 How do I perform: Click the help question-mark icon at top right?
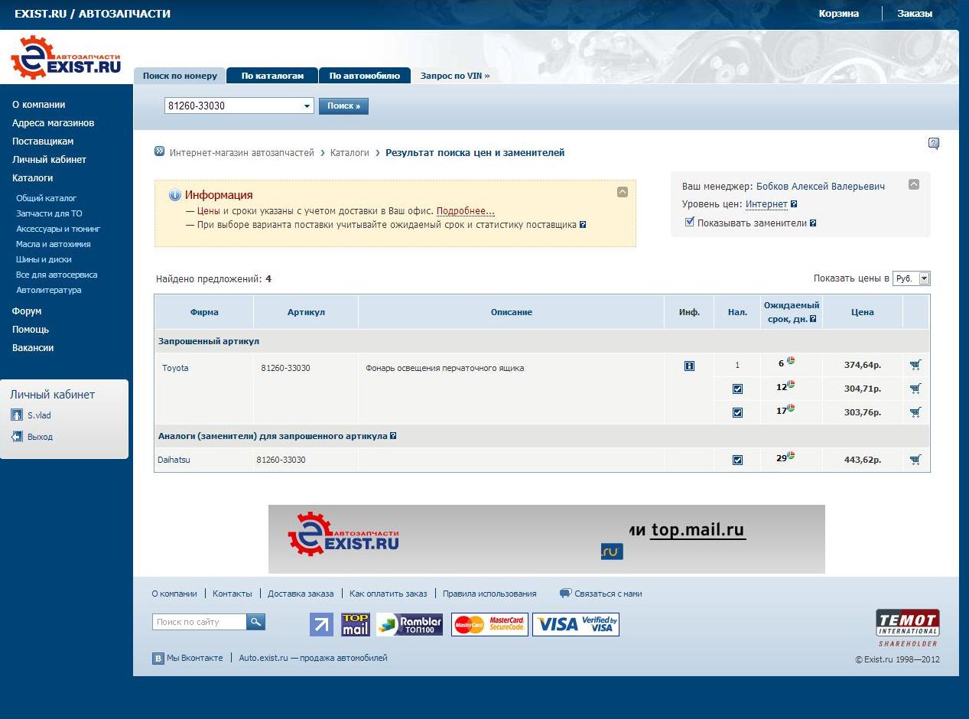point(933,143)
